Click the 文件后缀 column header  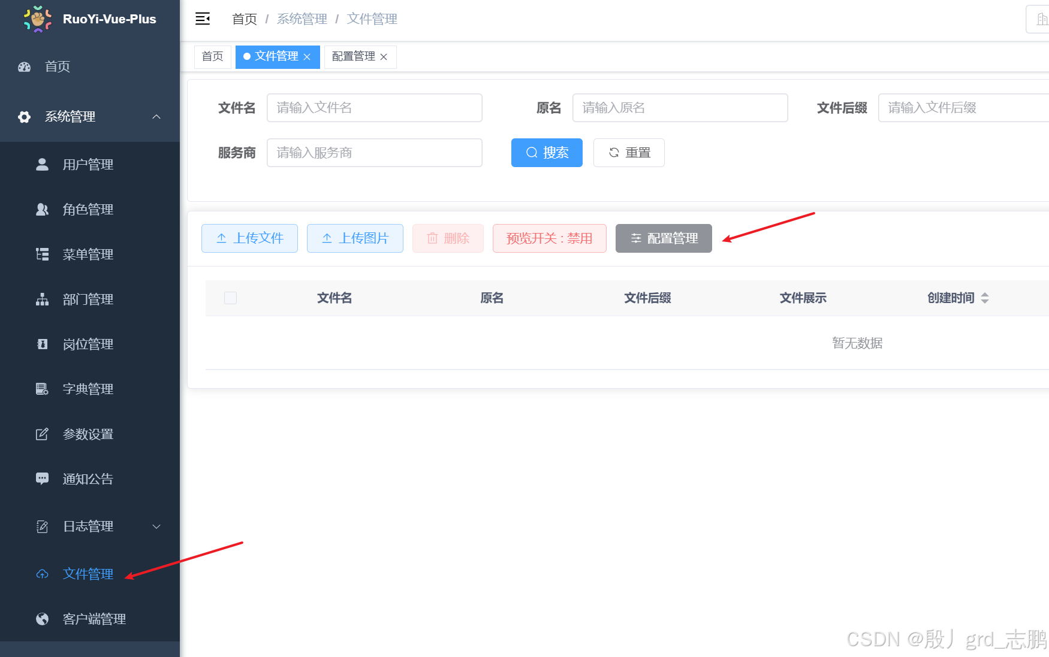[647, 298]
